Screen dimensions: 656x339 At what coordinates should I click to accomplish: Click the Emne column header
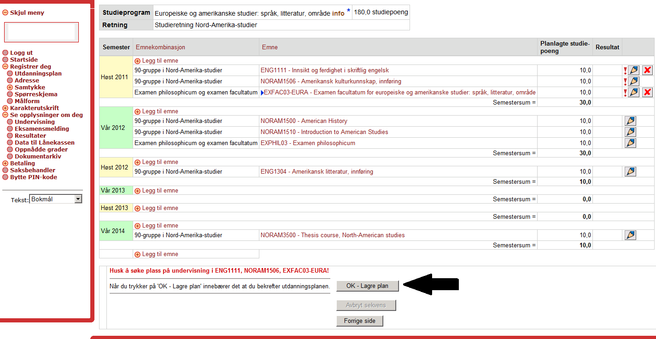[x=270, y=47]
